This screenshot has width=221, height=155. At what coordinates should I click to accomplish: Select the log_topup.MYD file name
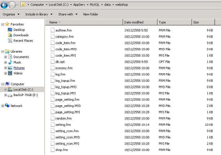[x=66, y=87]
